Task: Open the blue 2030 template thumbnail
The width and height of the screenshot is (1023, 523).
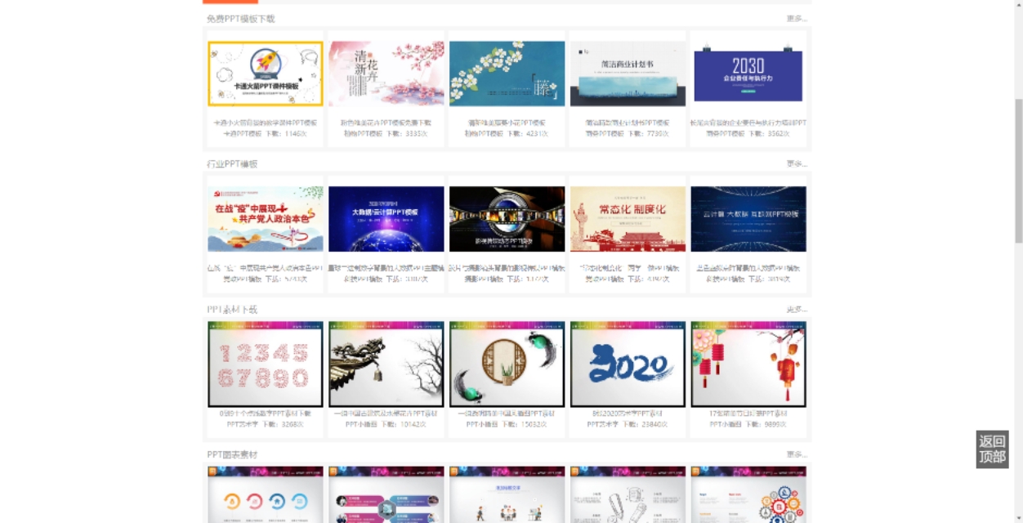Action: click(x=748, y=74)
